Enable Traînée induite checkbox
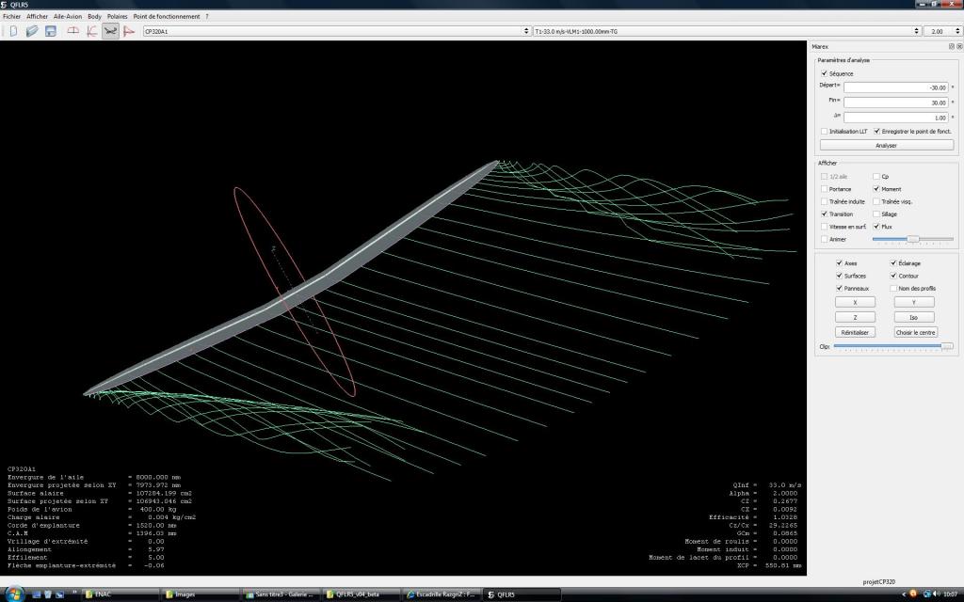The height and width of the screenshot is (602, 964). pos(825,201)
